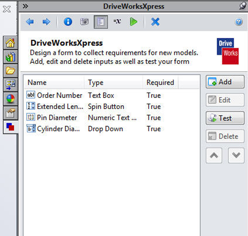Select the Cylinder Dia... row
Image resolution: width=248 pixels, height=236 pixels.
tap(112, 128)
